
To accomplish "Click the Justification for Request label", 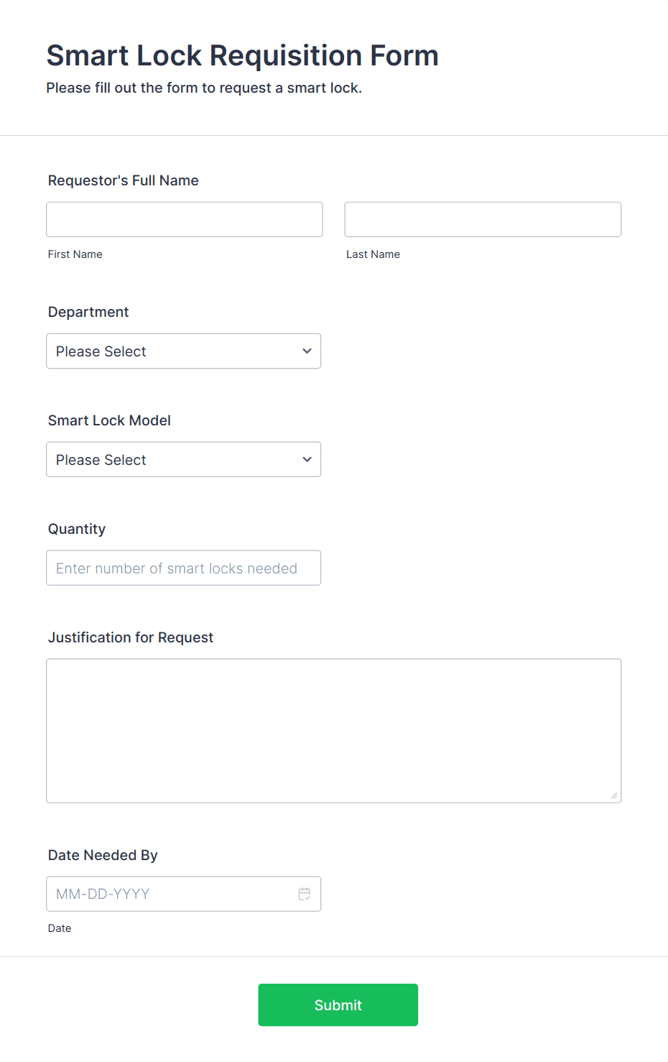I will click(x=131, y=637).
